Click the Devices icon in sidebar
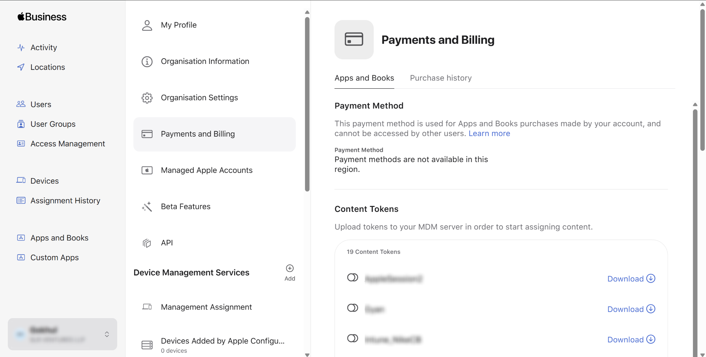 21,180
